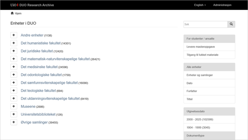The image size is (248, 140).
Task: Open Det matematisk-naturvitenskapelige fakultet link
Action: (x=55, y=59)
